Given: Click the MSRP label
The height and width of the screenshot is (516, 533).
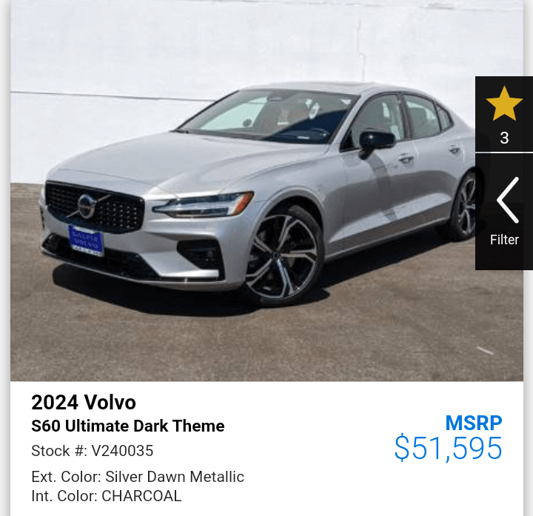Looking at the screenshot, I should click(x=474, y=423).
